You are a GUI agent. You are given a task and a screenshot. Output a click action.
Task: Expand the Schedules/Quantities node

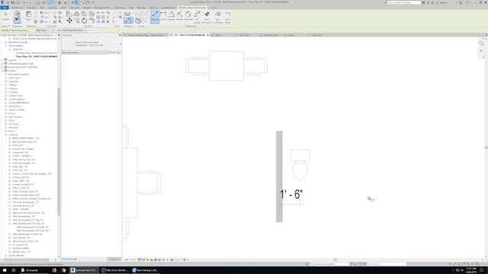pos(2,64)
